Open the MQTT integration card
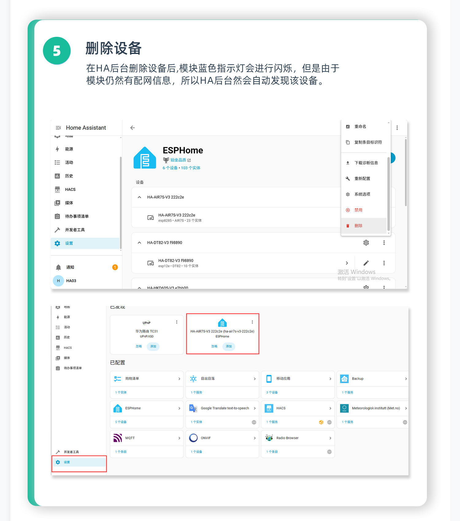460x521 pixels. [147, 438]
